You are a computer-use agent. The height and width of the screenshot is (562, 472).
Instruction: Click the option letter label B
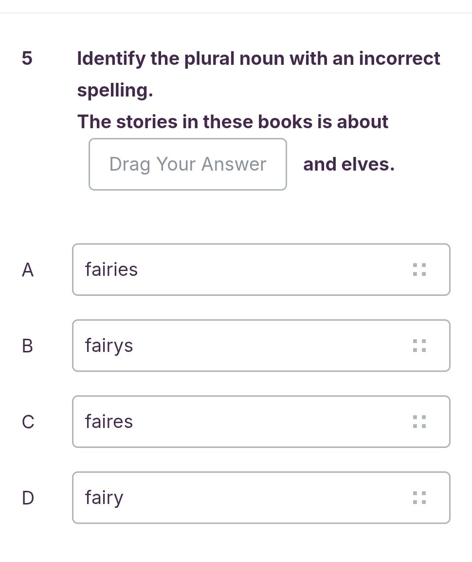point(28,346)
